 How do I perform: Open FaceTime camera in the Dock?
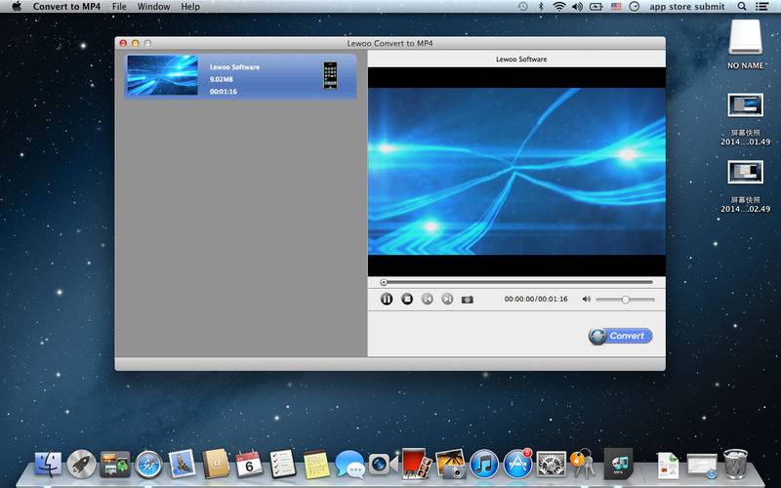[x=383, y=465]
